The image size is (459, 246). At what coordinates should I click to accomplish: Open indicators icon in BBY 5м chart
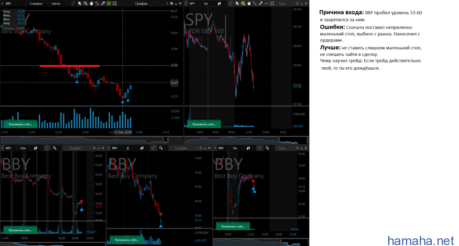coord(259,148)
